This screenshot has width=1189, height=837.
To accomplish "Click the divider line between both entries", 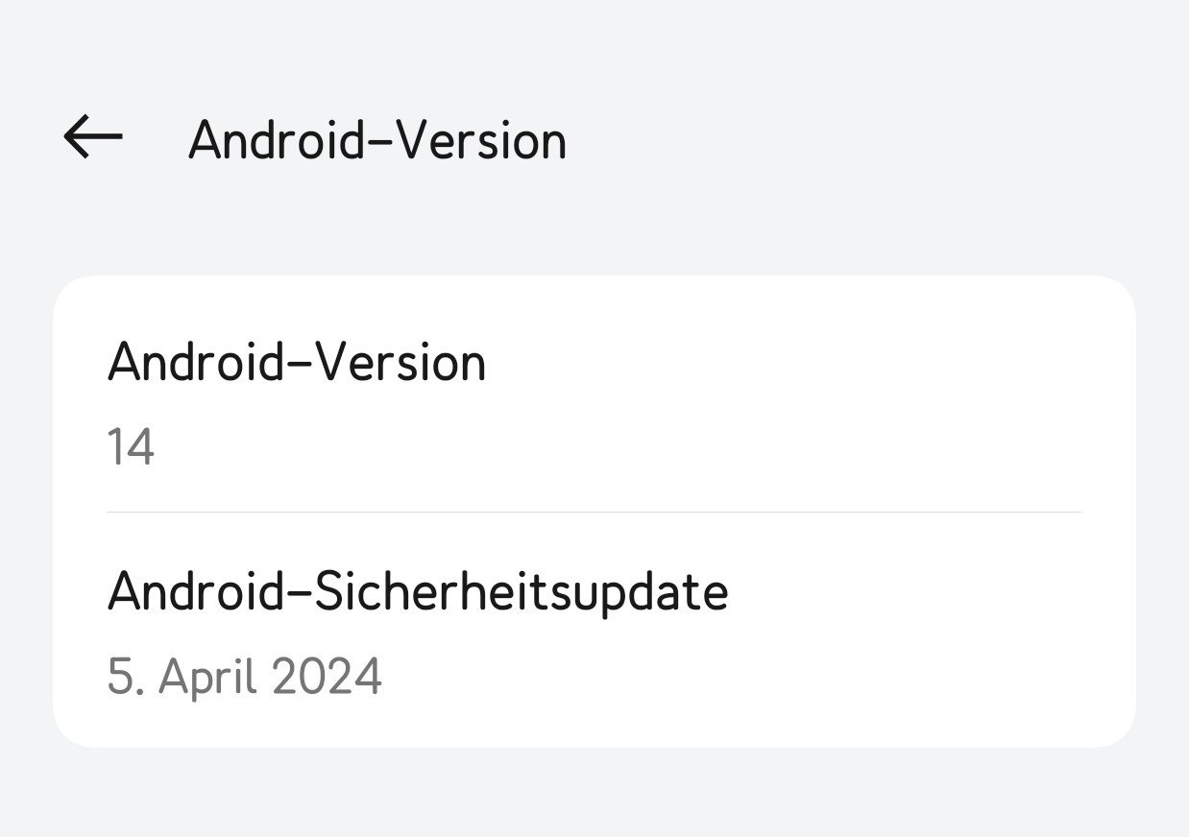I will point(594,513).
